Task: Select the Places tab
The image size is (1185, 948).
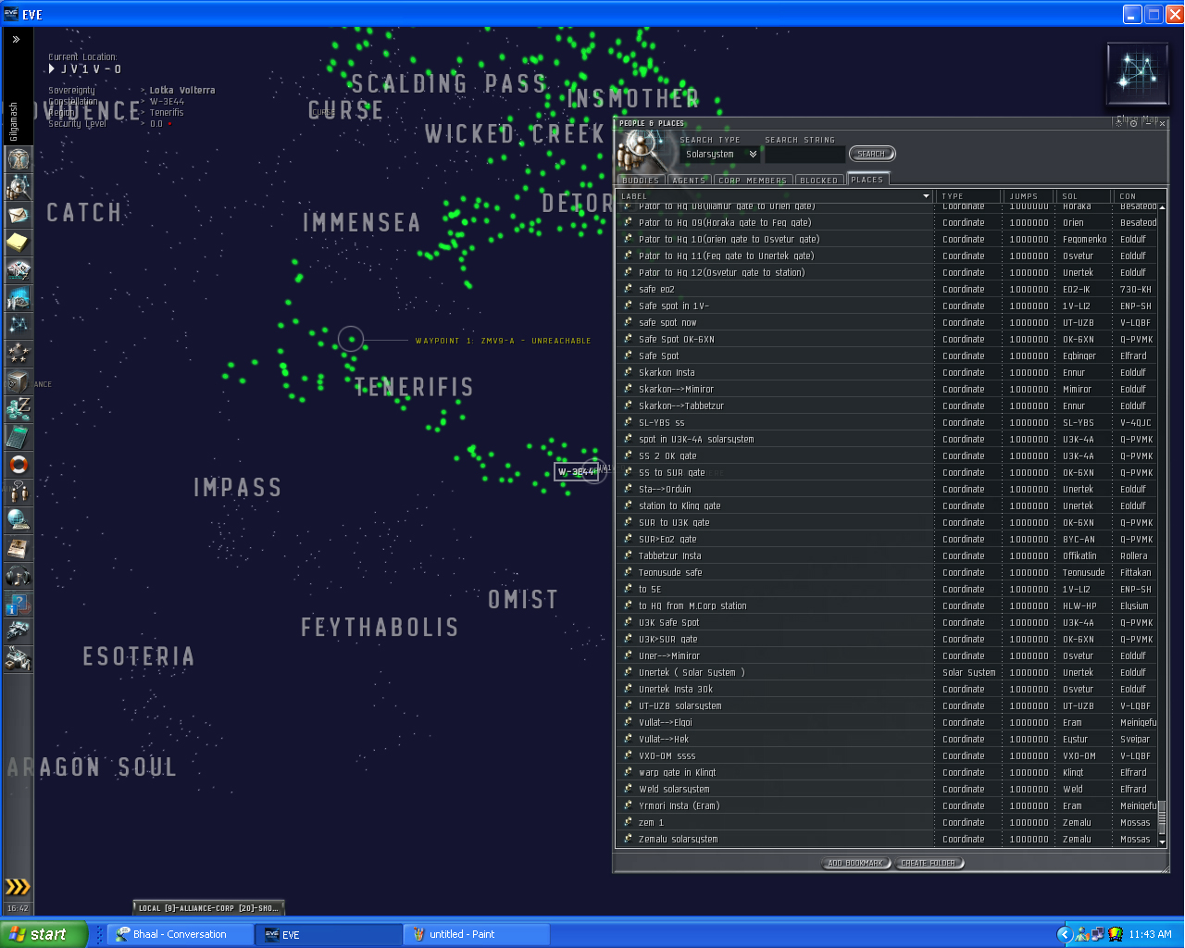Action: [x=867, y=180]
